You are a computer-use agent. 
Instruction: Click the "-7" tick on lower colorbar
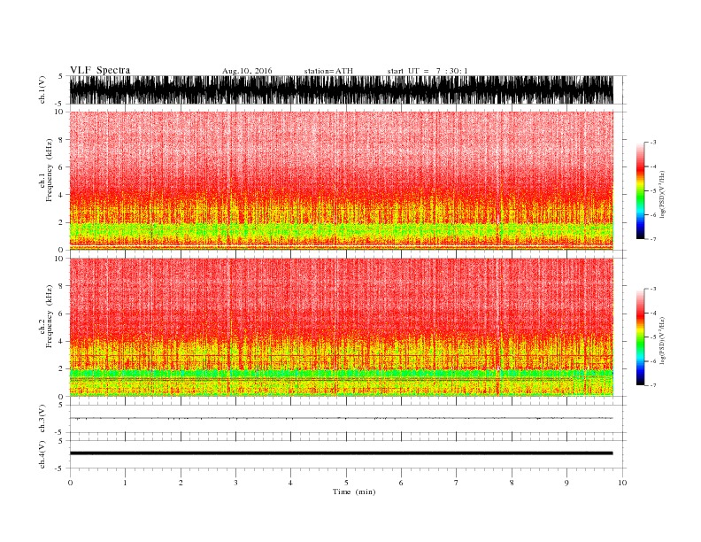coord(652,385)
